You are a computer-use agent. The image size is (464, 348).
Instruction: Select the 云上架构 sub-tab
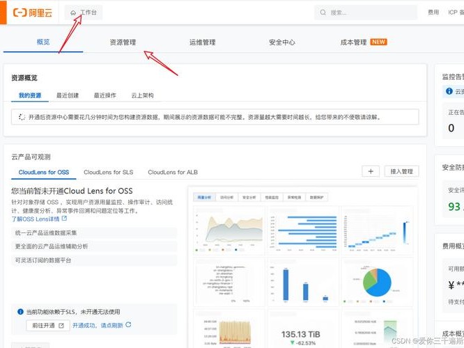pos(142,95)
